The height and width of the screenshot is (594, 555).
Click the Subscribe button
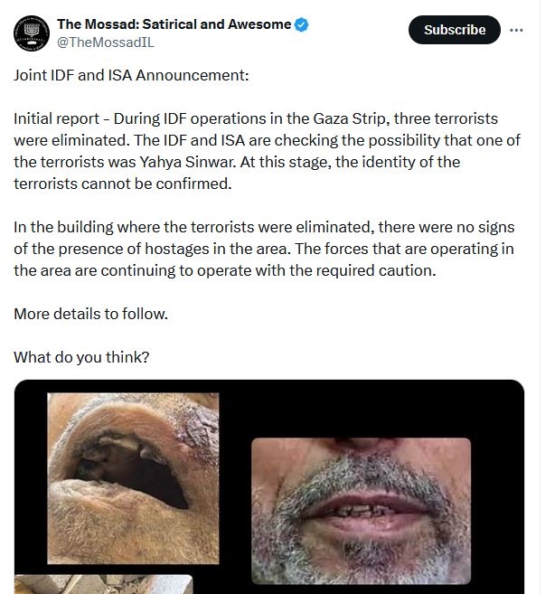click(455, 30)
